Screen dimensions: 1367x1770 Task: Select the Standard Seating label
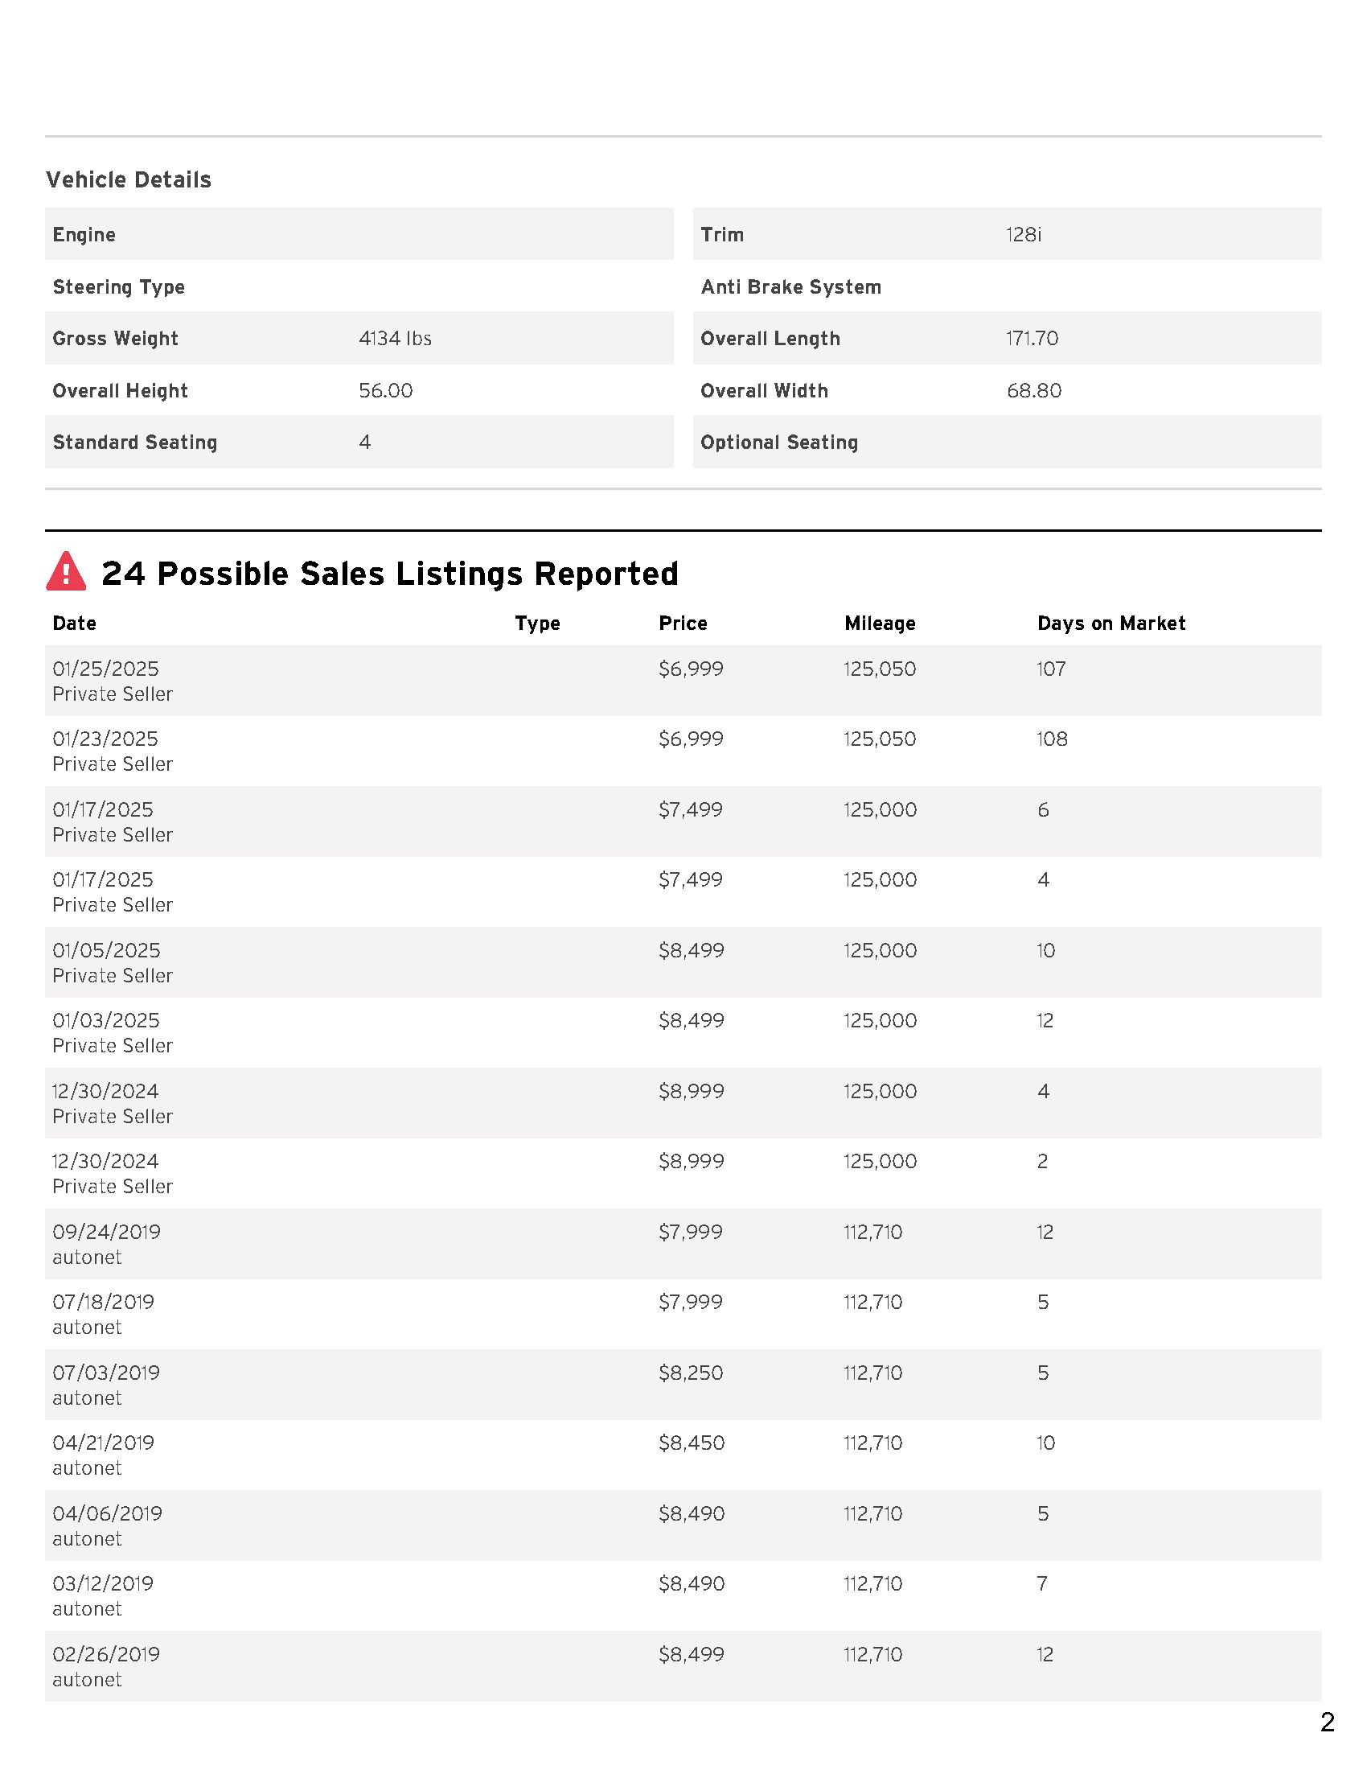(x=135, y=442)
